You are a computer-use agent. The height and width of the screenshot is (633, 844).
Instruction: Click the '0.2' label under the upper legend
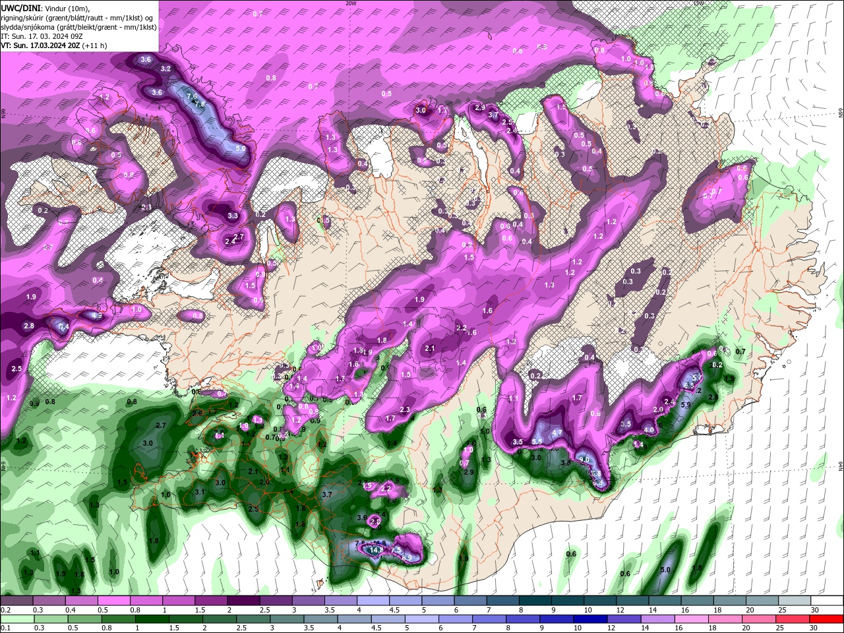tap(5, 610)
